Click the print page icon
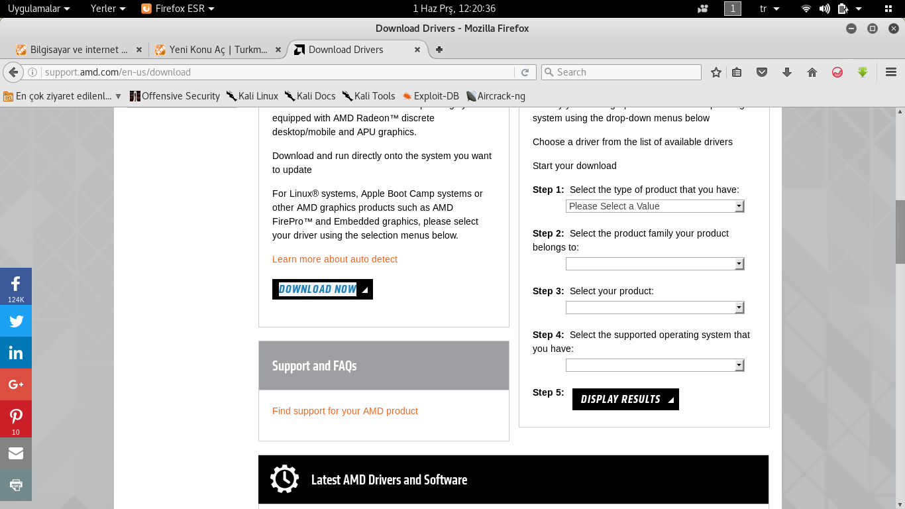This screenshot has width=905, height=509. (x=16, y=484)
